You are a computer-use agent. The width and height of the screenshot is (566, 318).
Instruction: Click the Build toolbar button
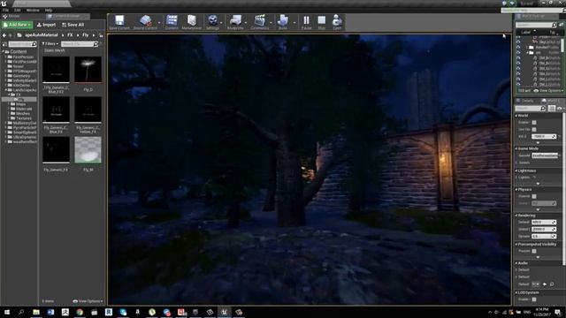[x=283, y=22]
